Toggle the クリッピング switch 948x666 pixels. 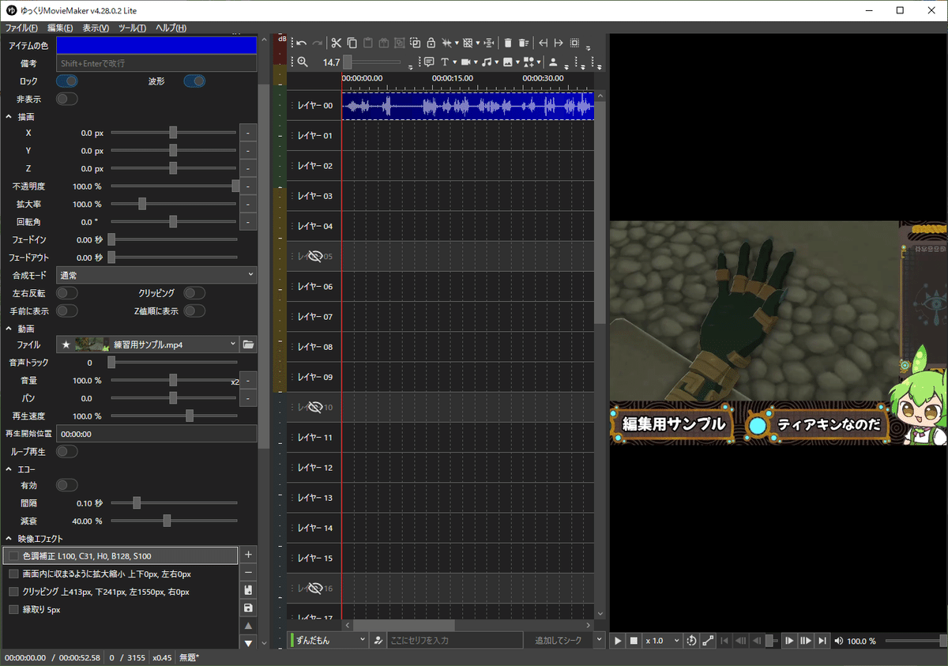194,293
